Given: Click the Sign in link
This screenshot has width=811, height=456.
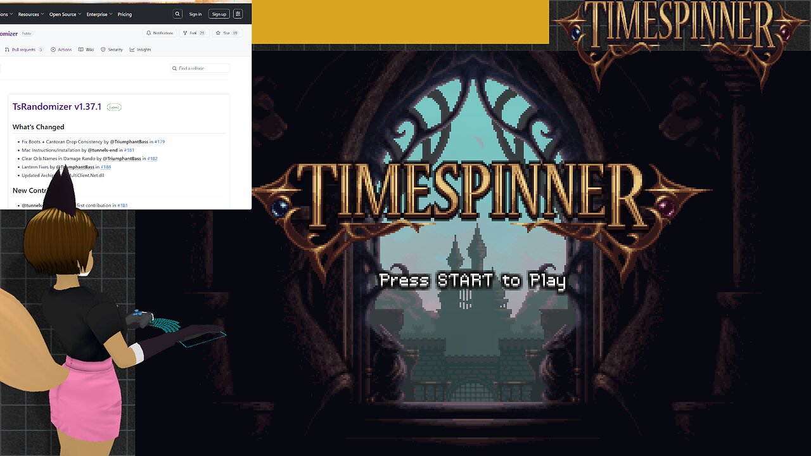Looking at the screenshot, I should coord(195,14).
